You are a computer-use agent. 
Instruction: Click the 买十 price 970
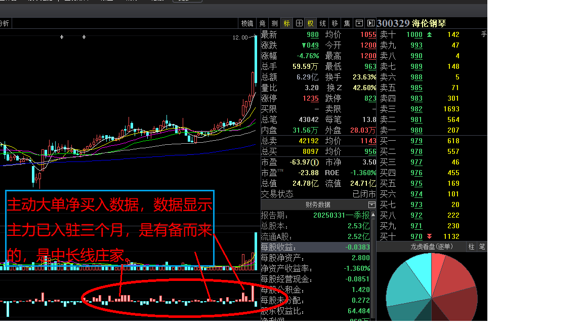(x=417, y=236)
